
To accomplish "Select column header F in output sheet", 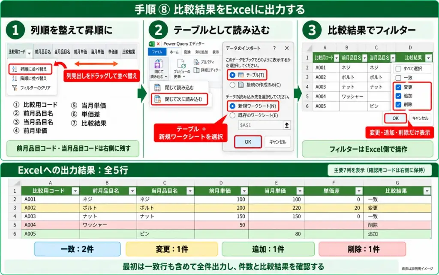I will (x=334, y=183).
